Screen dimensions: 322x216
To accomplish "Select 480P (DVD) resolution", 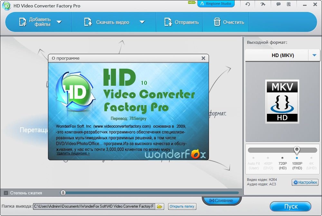I will click(x=268, y=163).
